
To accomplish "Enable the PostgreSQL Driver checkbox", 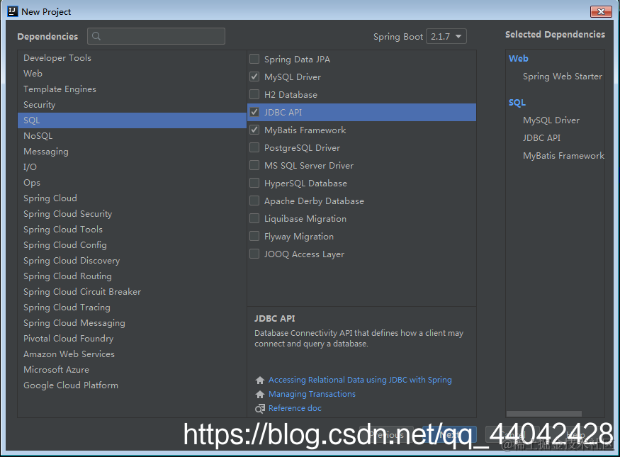I will 254,147.
